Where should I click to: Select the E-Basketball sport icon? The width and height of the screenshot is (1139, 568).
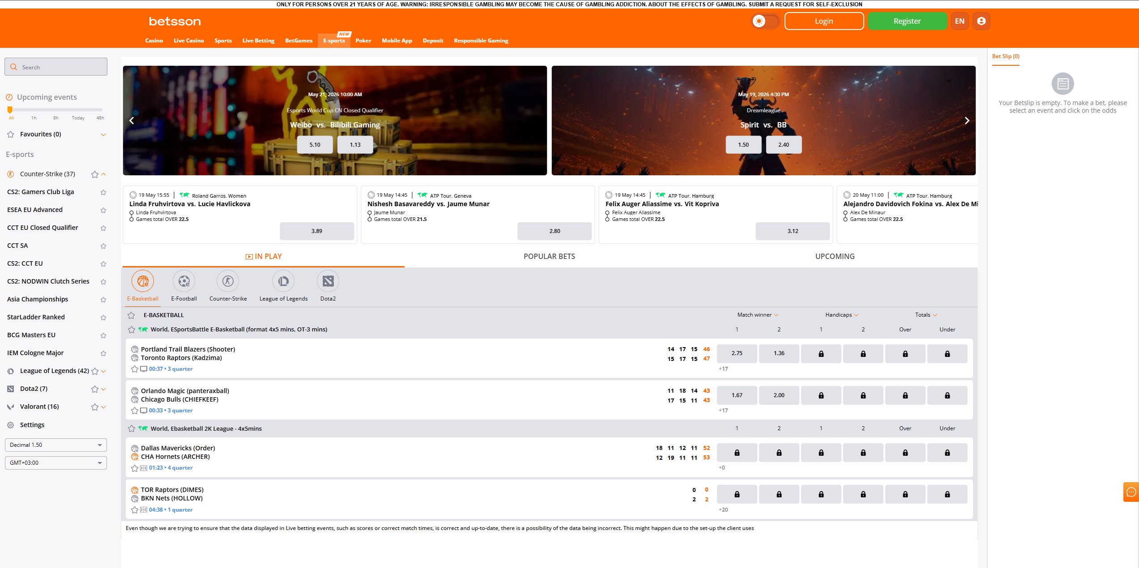[143, 281]
